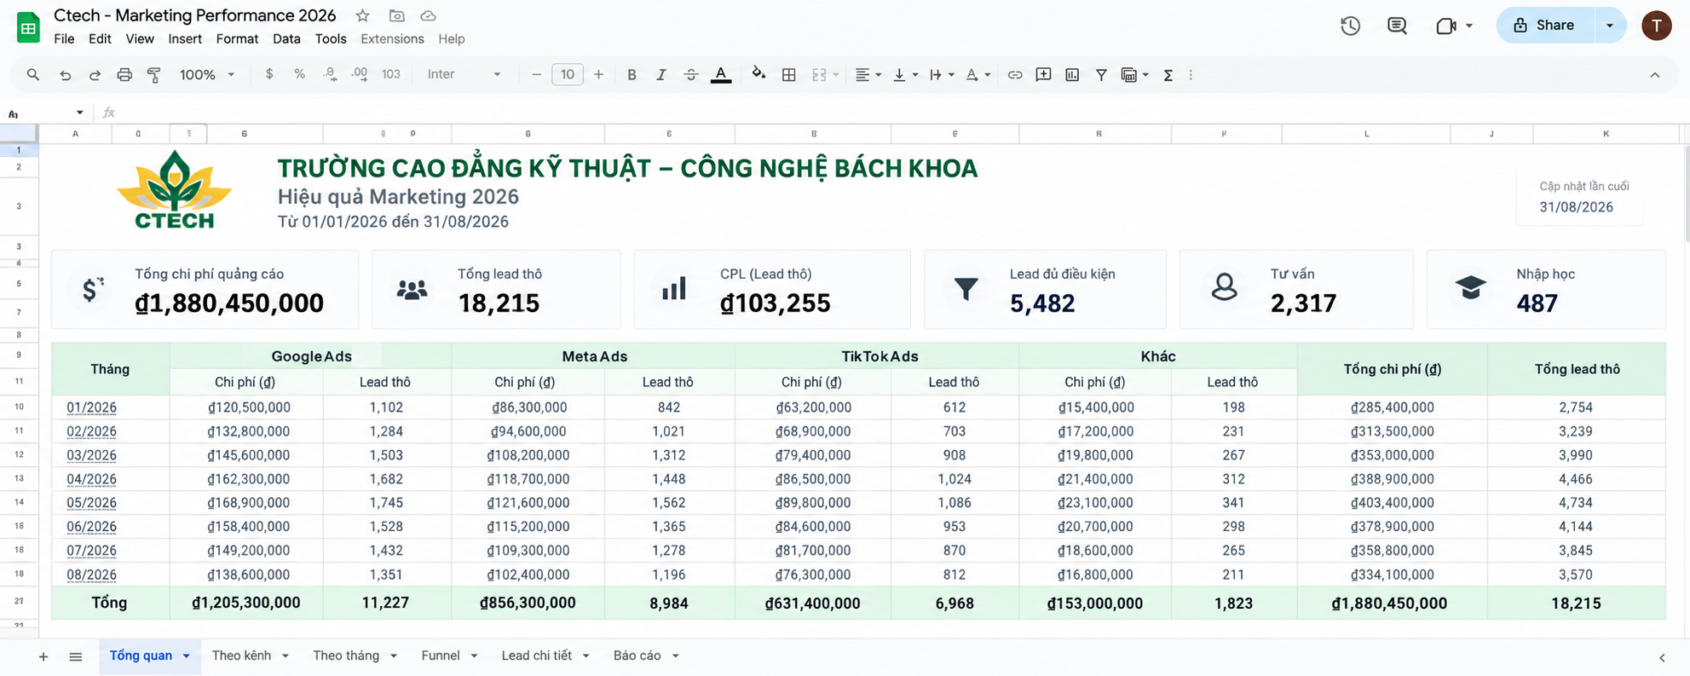The image size is (1690, 676).
Task: Show the all sheets list
Action: click(x=76, y=656)
